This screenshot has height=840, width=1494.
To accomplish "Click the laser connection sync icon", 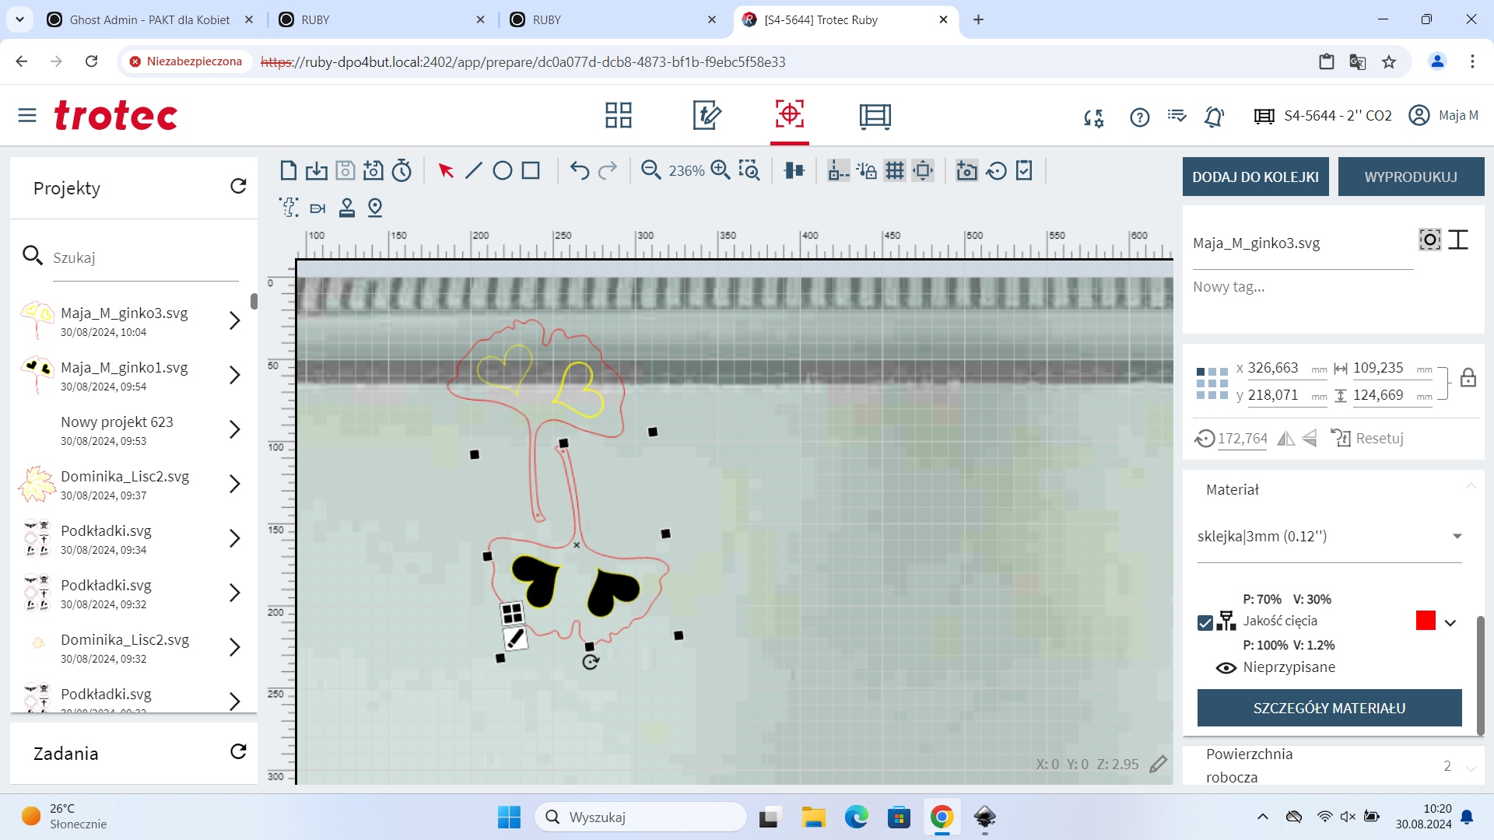I will point(1094,117).
